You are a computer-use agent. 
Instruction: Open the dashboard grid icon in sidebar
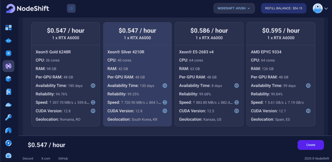click(x=8, y=28)
